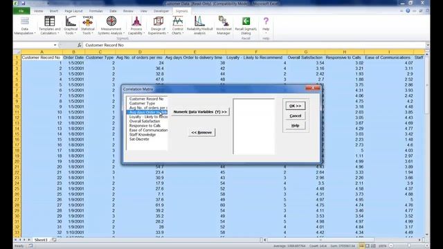Screen dimensions: 443x249
Task: Open the Statistical Tools menu
Action: [88, 26]
